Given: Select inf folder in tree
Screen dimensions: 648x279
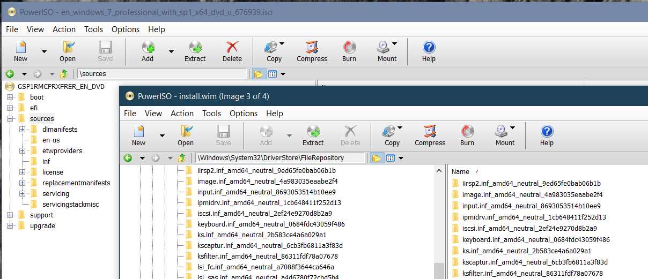Looking at the screenshot, I should [46, 162].
